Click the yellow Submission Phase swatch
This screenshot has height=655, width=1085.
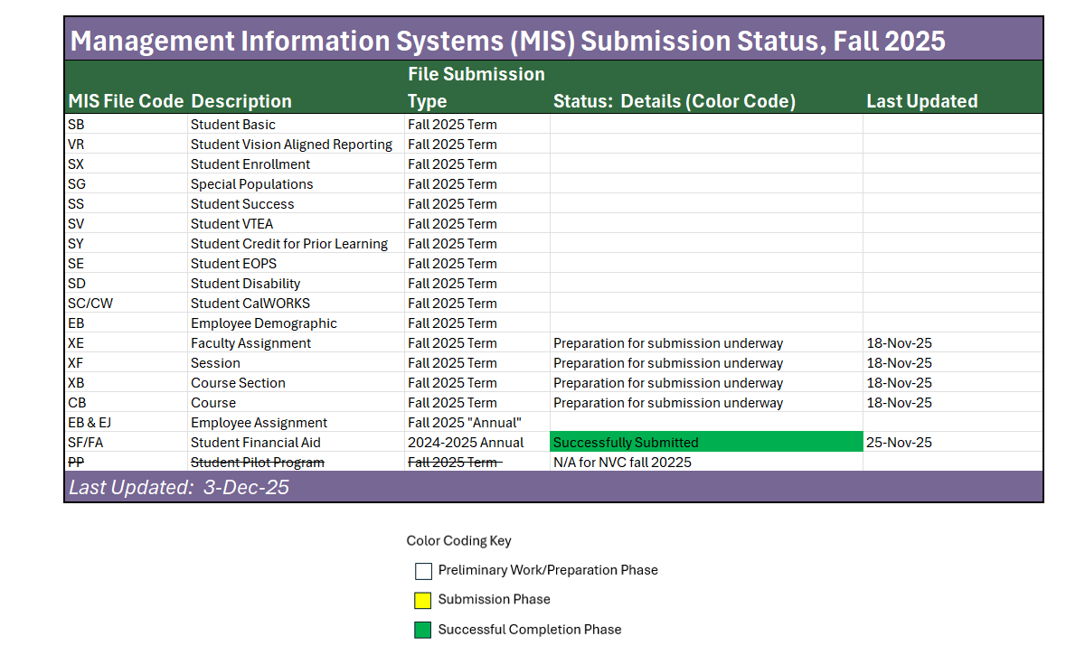(422, 600)
